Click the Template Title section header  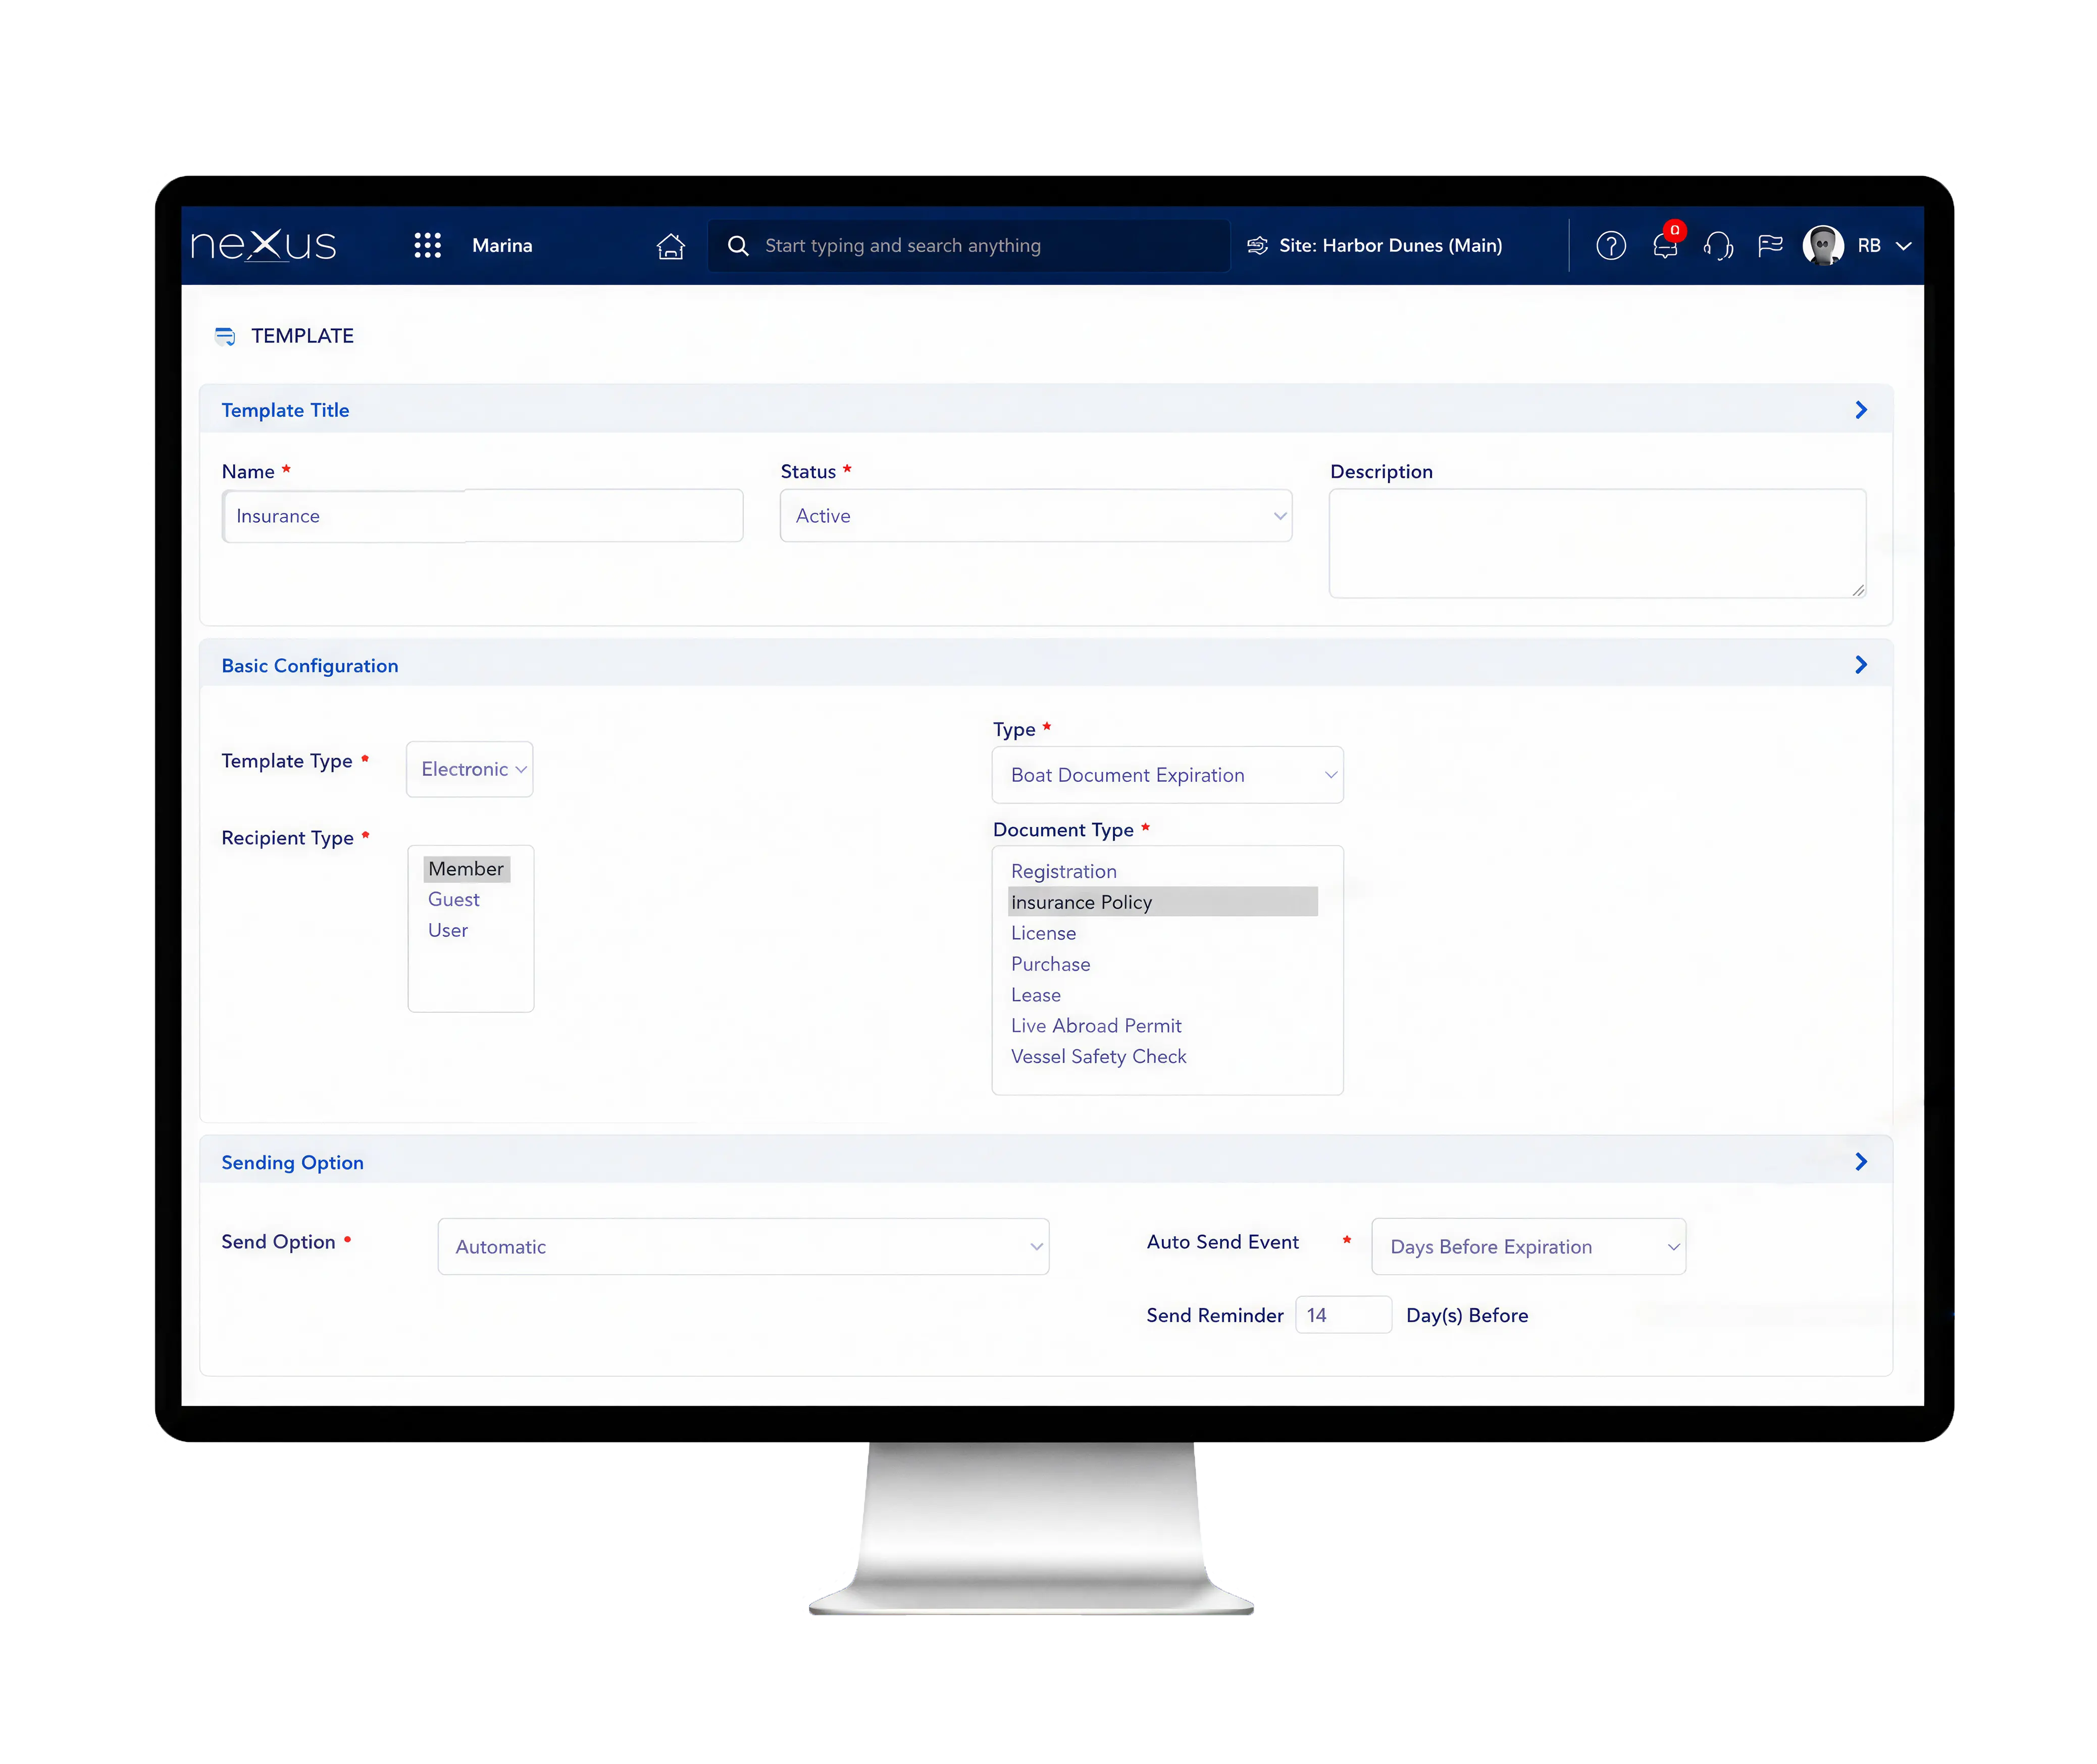1045,410
